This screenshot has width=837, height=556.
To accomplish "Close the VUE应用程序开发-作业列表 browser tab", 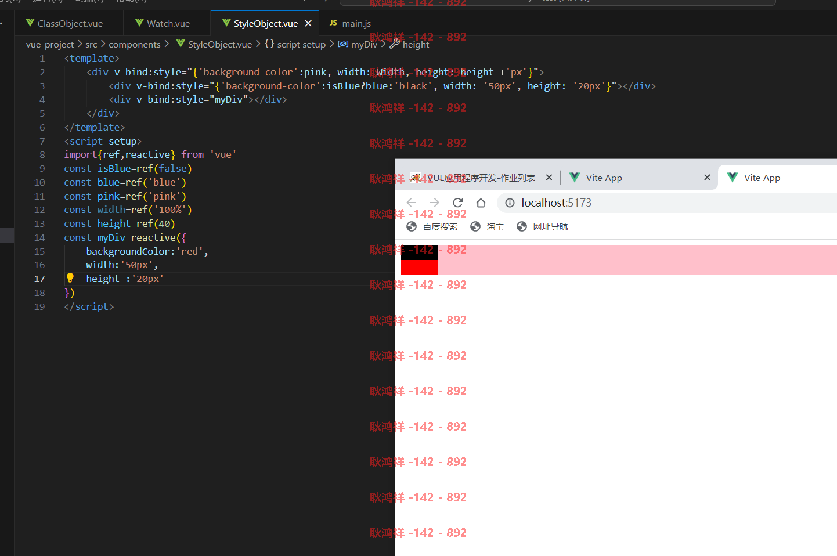I will [549, 178].
